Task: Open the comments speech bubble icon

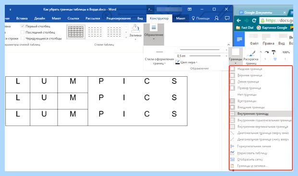Action: click(227, 18)
